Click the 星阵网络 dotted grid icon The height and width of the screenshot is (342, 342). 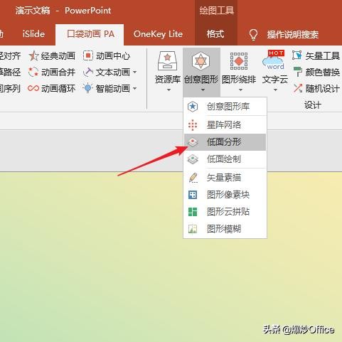[193, 125]
